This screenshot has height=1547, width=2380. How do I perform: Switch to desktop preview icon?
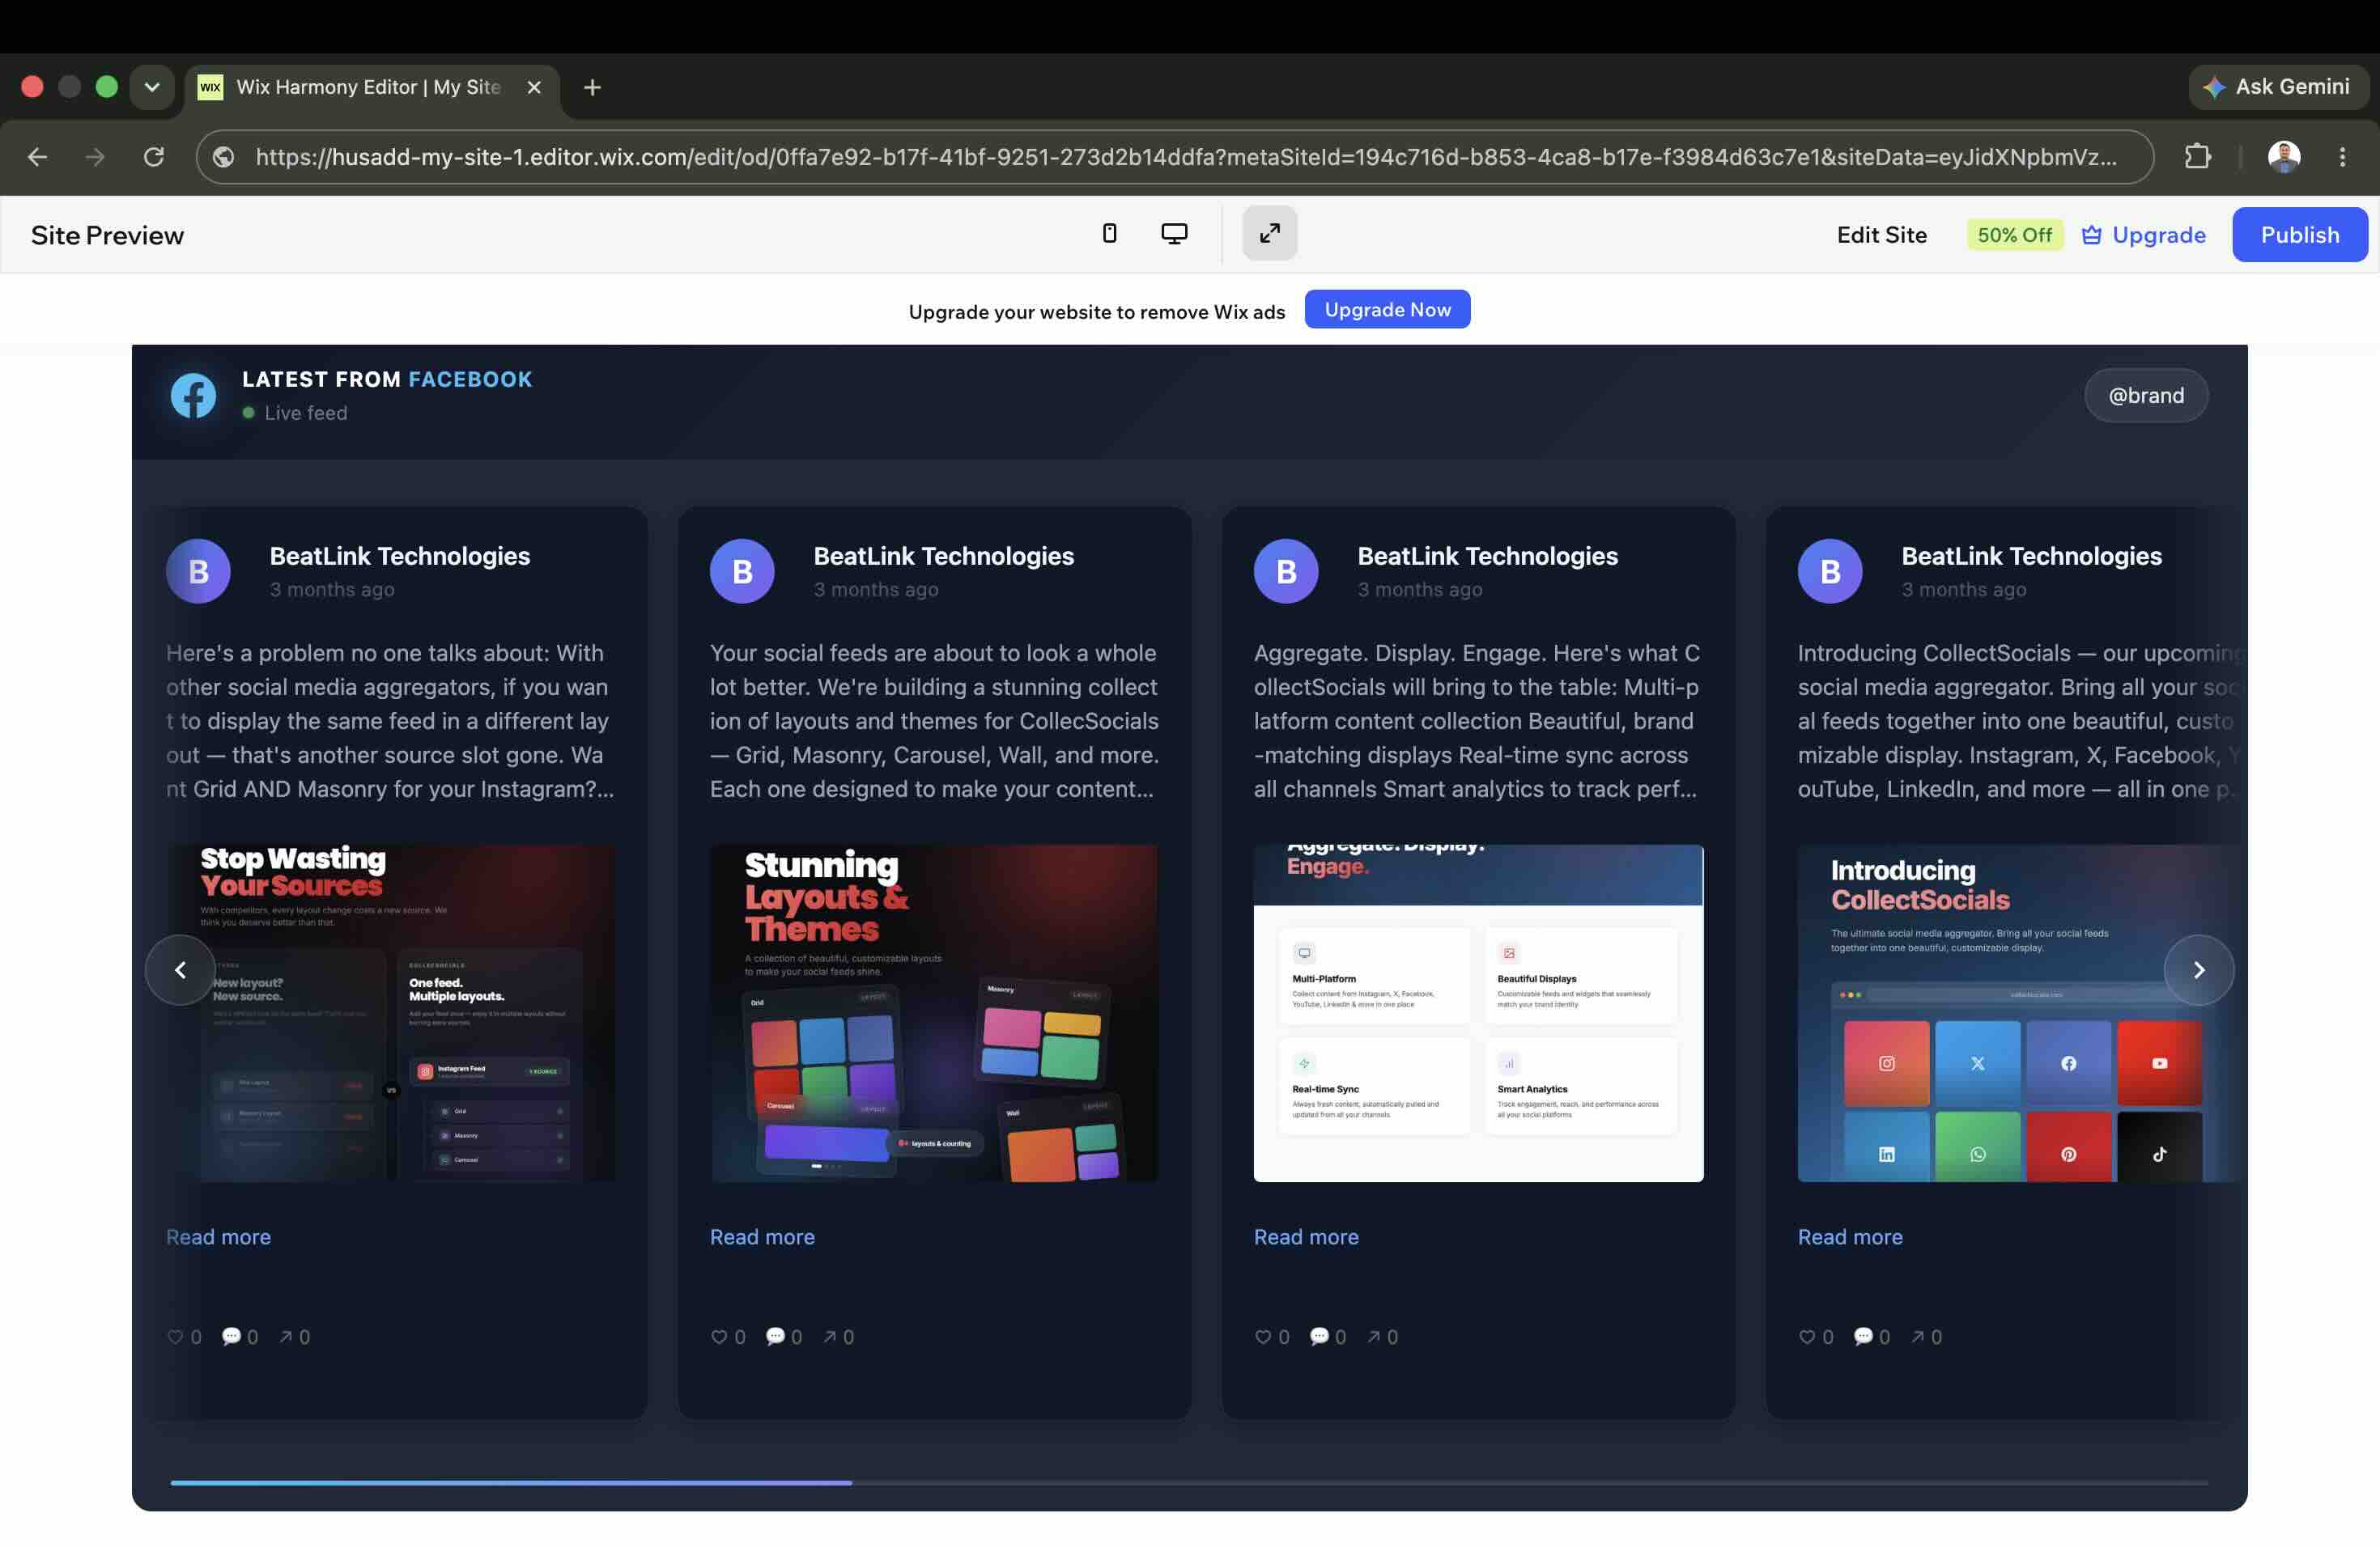(x=1174, y=234)
